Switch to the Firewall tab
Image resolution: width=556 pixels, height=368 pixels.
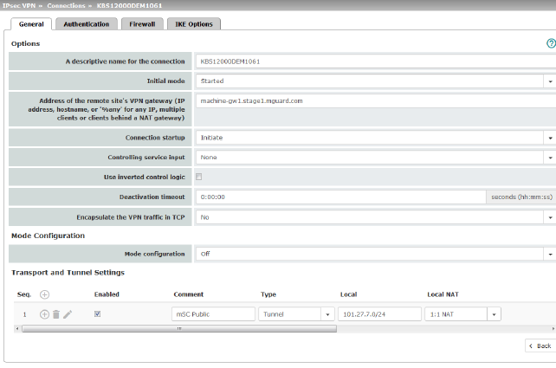click(142, 24)
